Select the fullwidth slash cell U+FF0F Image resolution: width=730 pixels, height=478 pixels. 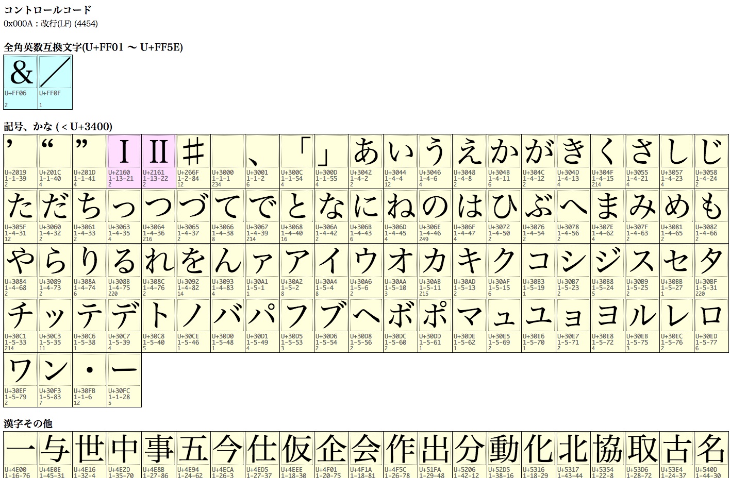55,82
